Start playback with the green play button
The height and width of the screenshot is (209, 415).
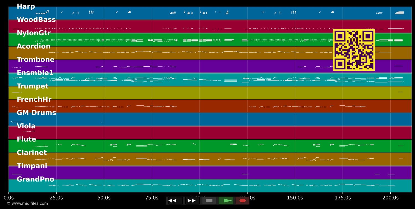226,200
